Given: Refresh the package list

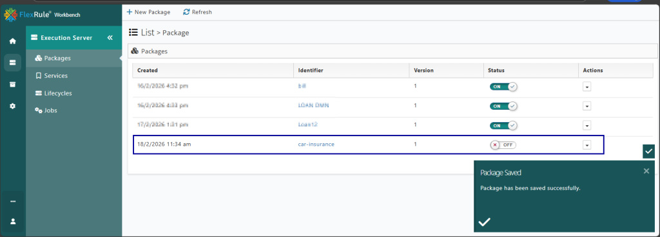Looking at the screenshot, I should pos(197,12).
